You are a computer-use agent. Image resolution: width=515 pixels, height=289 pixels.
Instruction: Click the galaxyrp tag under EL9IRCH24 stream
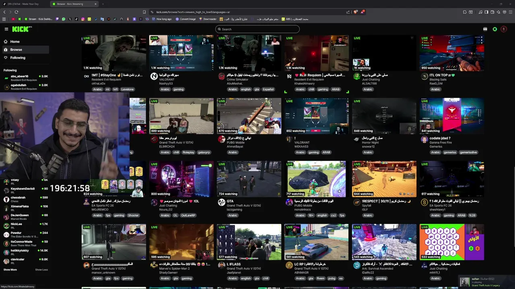coord(204,153)
